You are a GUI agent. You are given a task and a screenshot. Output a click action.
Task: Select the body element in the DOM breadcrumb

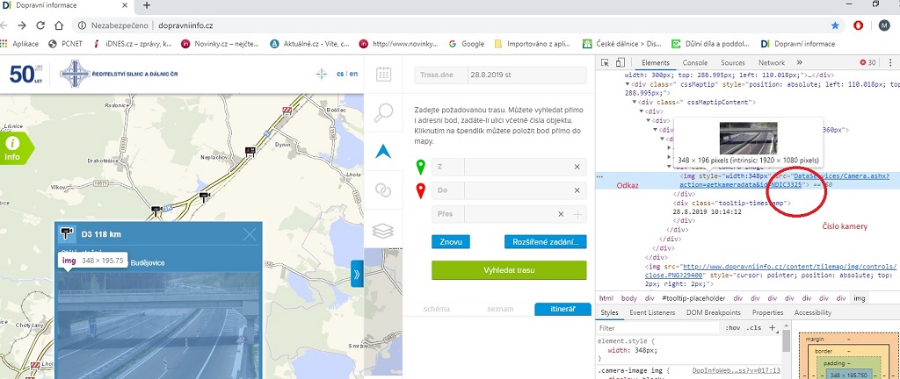coord(629,298)
